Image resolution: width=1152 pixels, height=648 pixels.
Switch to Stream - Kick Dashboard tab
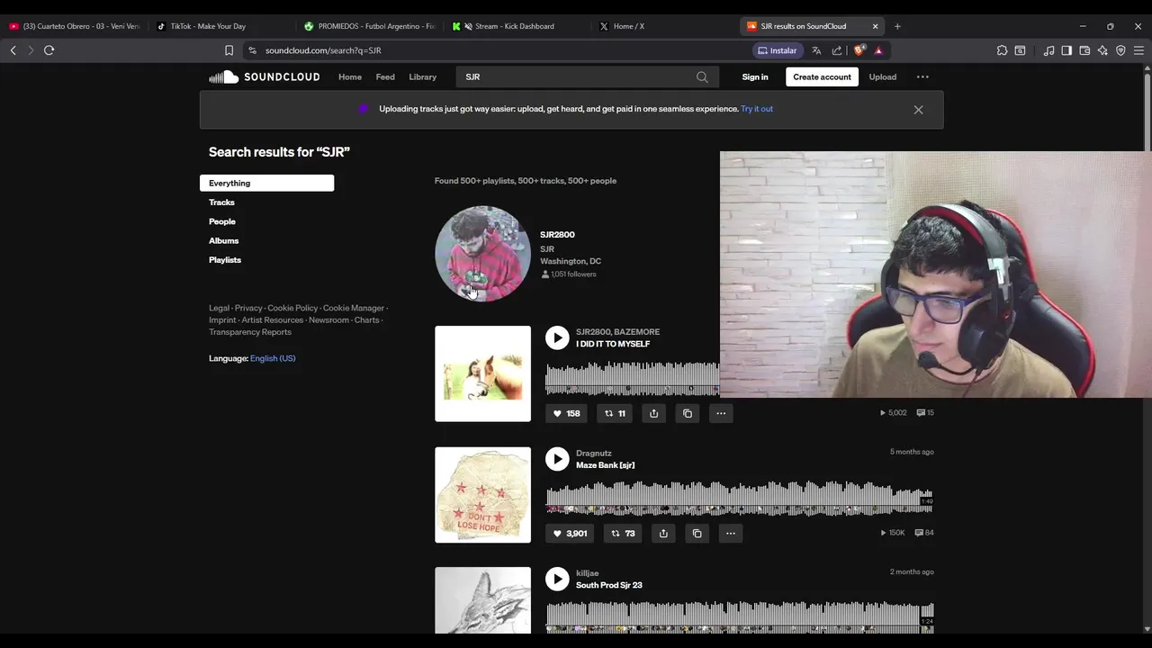click(x=515, y=26)
